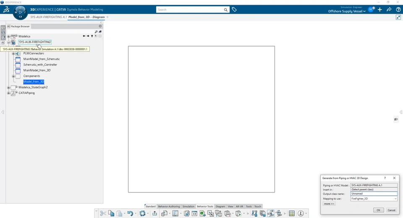Screen dimensions: 403x218
Task: Expand the right side panel arrow
Action: (x=401, y=112)
